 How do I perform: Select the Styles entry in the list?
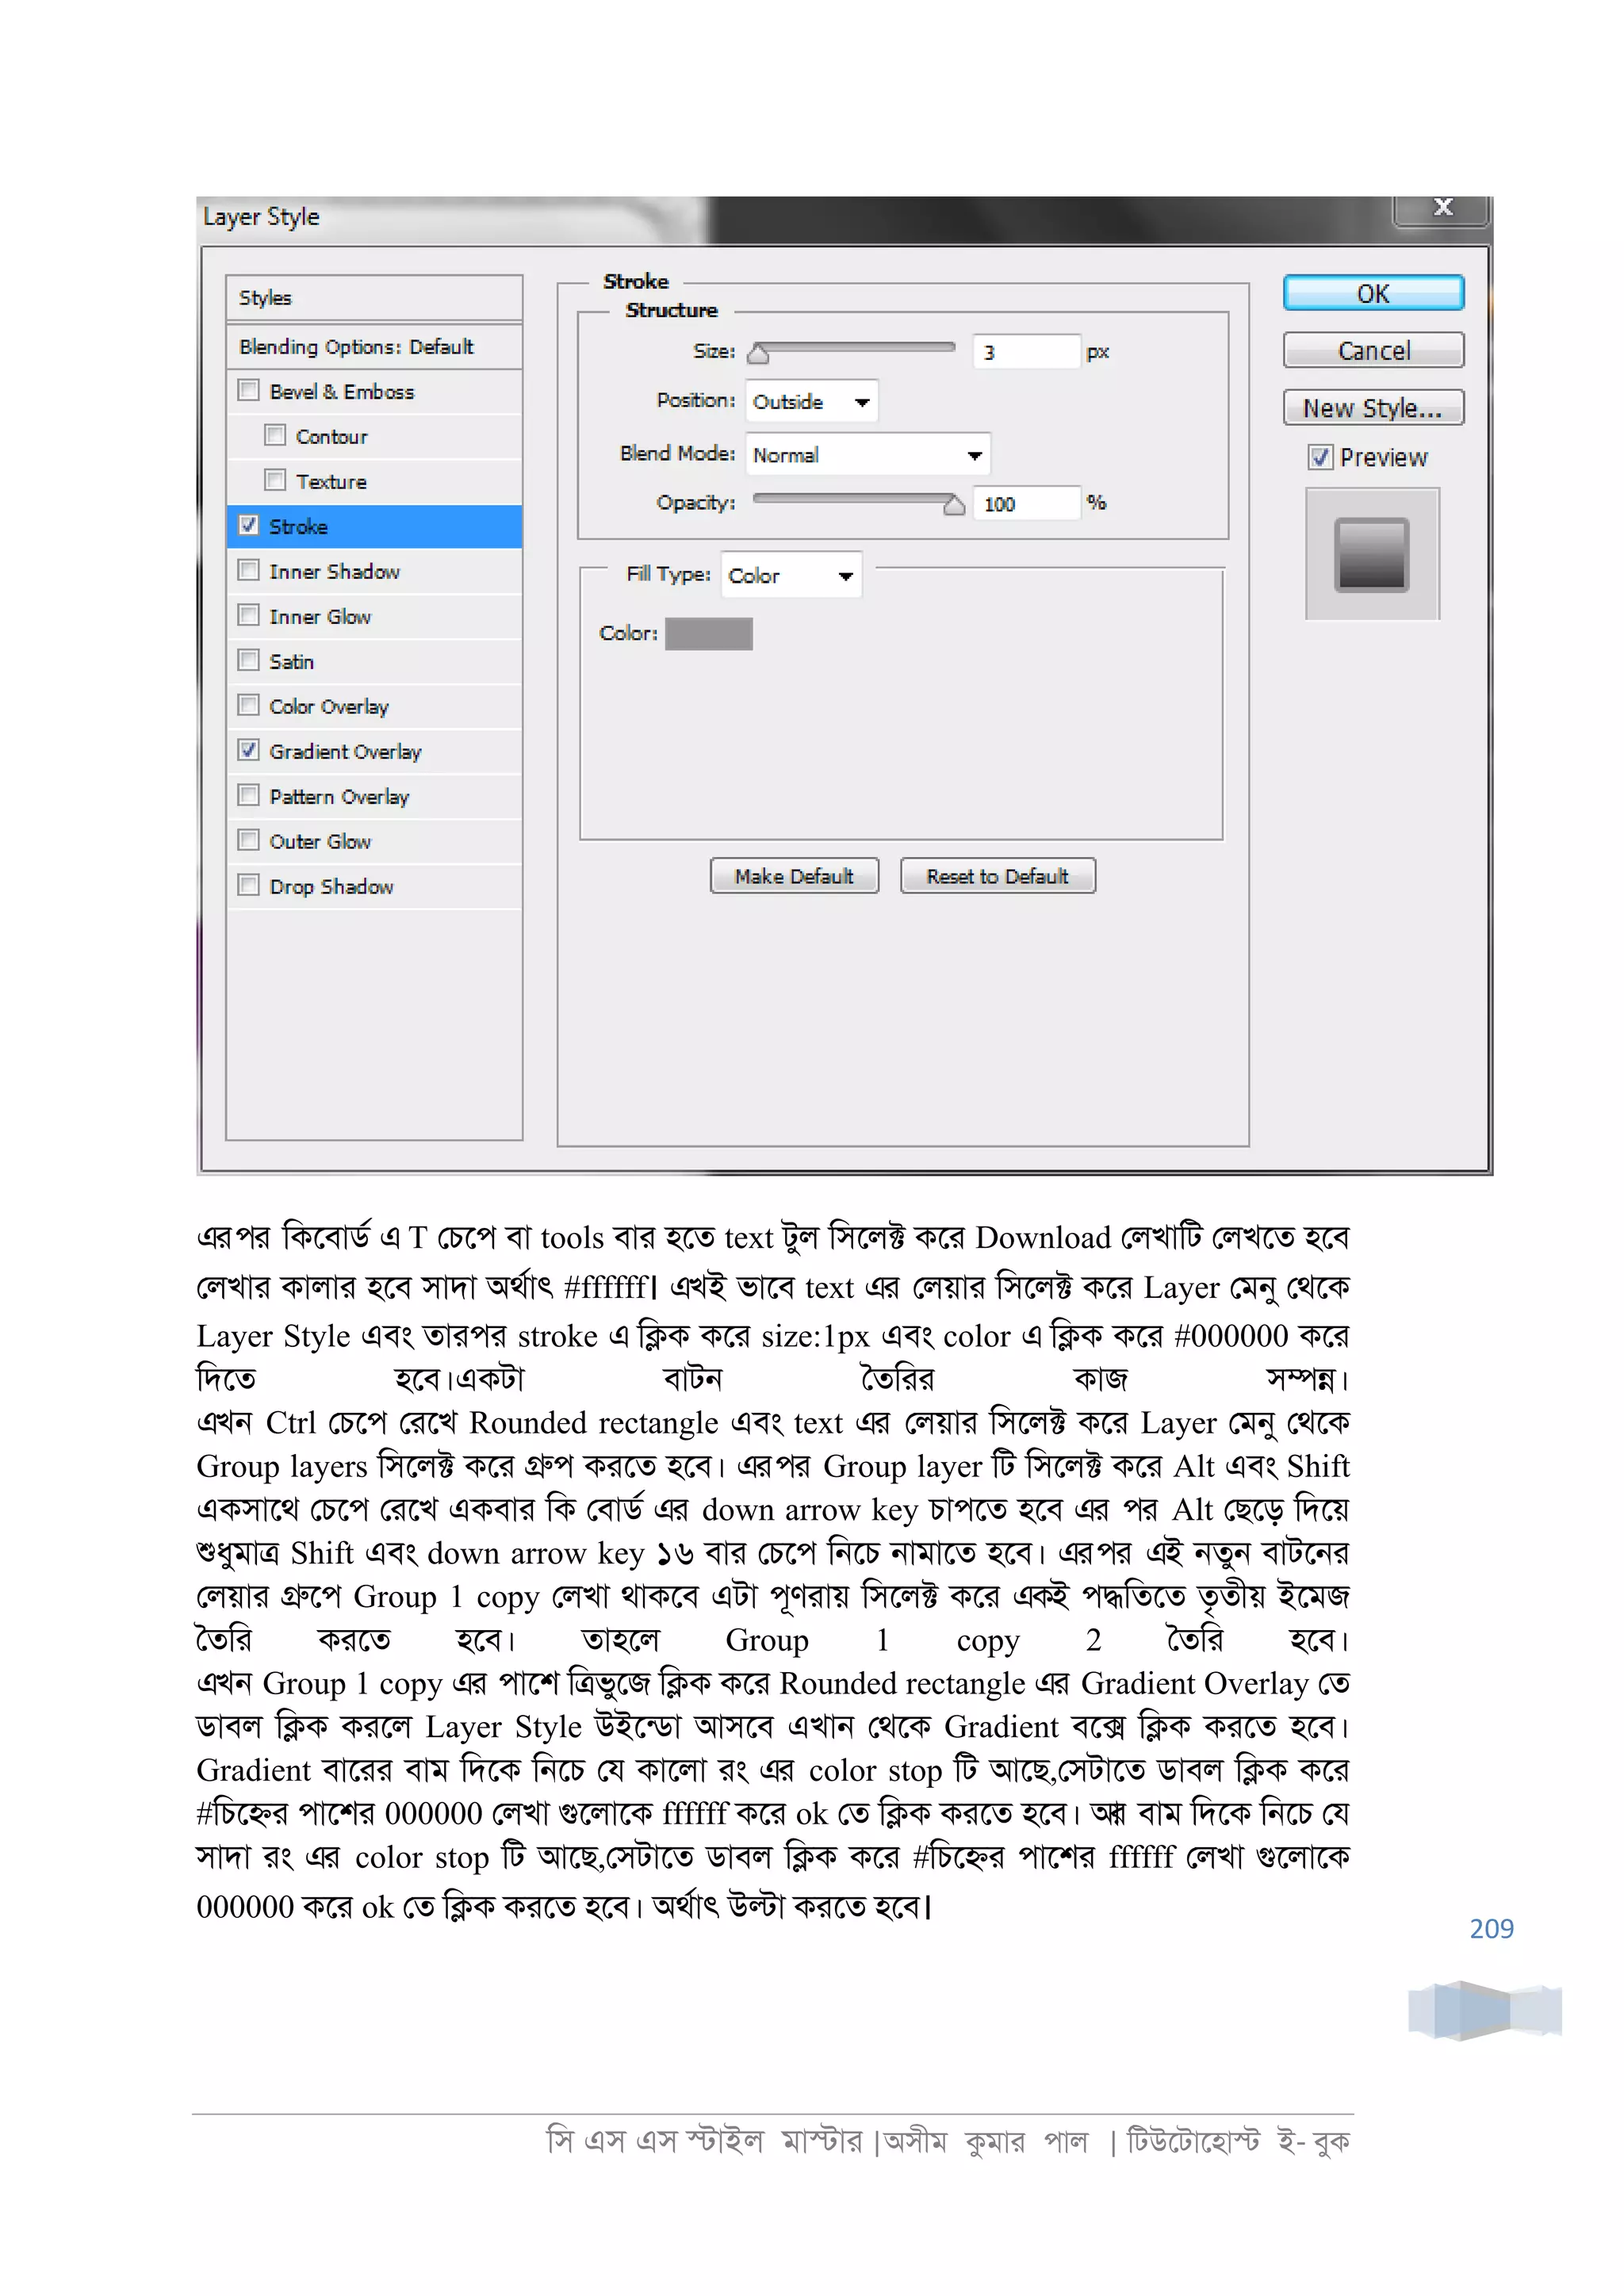coord(374,298)
